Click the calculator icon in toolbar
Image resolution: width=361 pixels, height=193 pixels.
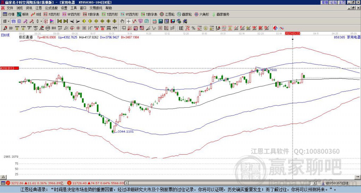[160, 21]
